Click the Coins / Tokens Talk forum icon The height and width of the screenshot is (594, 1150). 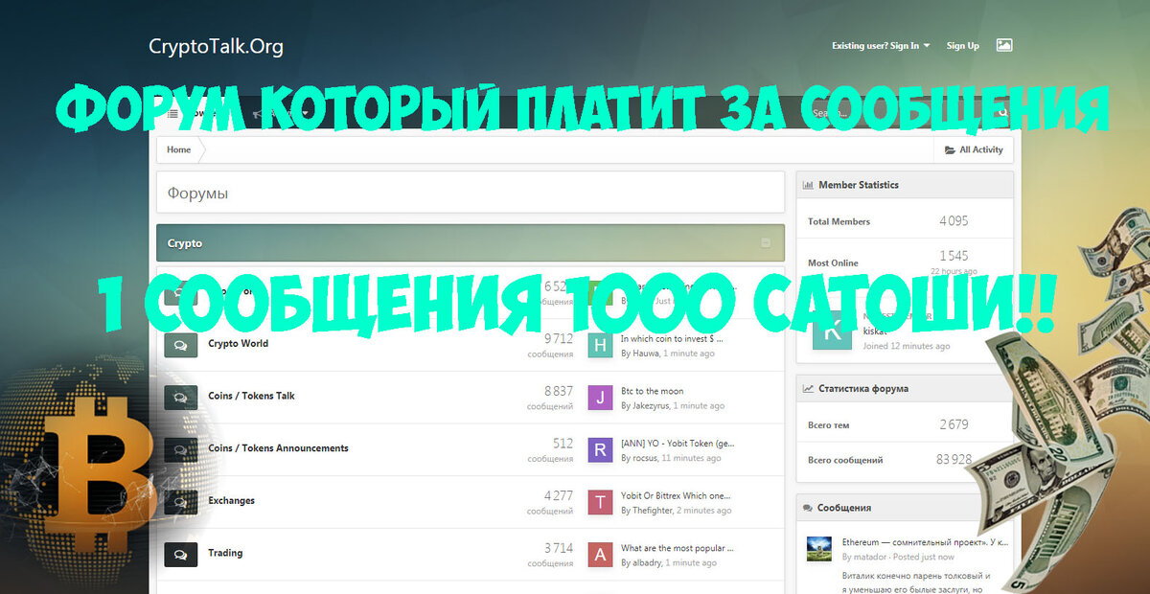[180, 398]
